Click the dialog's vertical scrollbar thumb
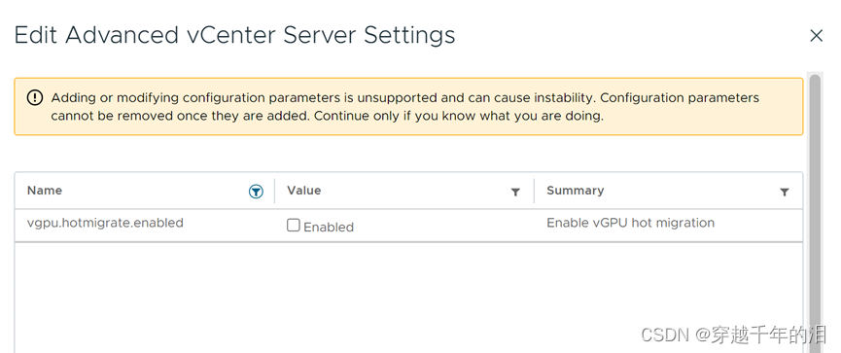The height and width of the screenshot is (353, 841). pos(816,214)
